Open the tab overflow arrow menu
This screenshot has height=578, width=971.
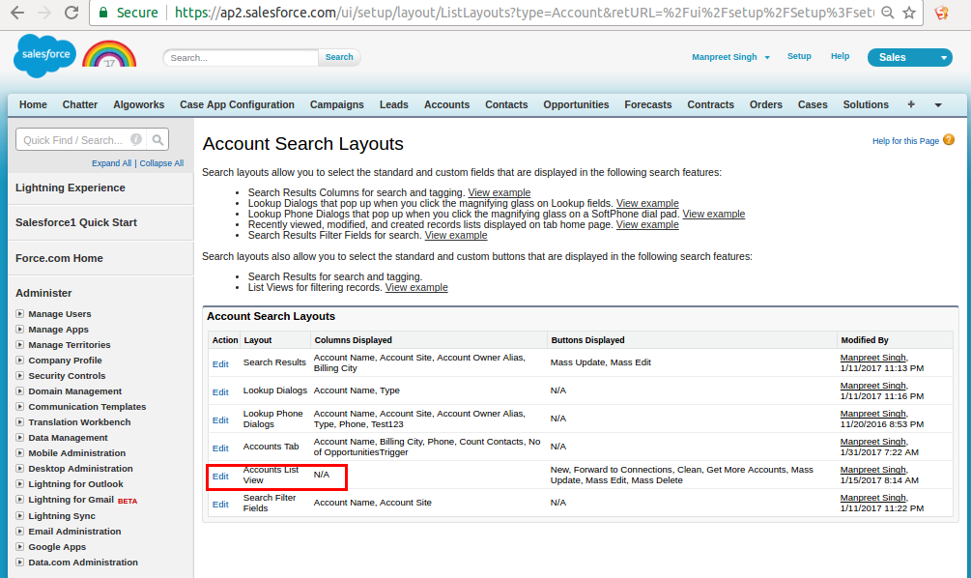[937, 104]
